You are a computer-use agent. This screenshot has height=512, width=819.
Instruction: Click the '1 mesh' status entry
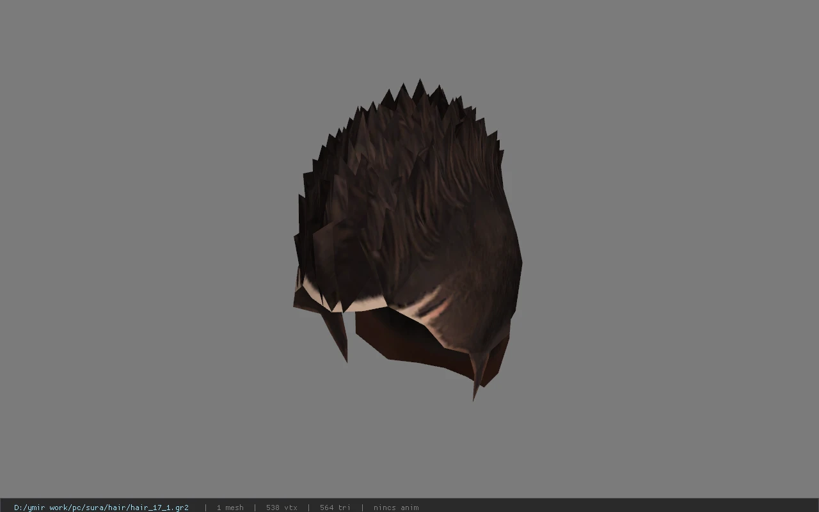[x=230, y=508]
